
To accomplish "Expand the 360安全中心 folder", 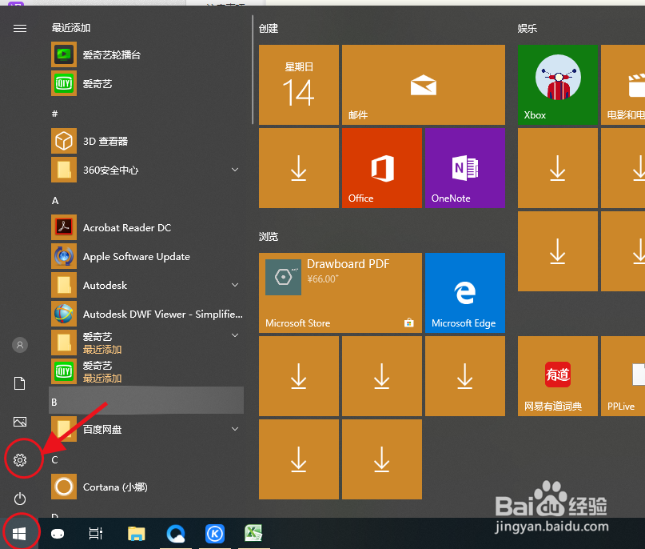I will point(235,170).
